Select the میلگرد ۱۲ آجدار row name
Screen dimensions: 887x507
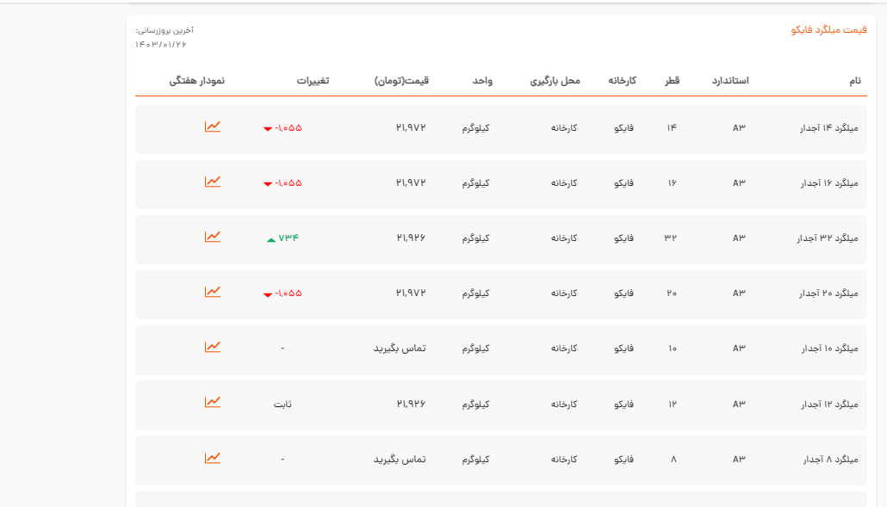click(829, 404)
